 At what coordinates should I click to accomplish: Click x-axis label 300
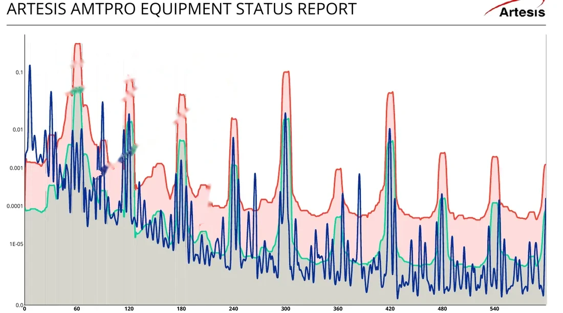tap(286, 309)
